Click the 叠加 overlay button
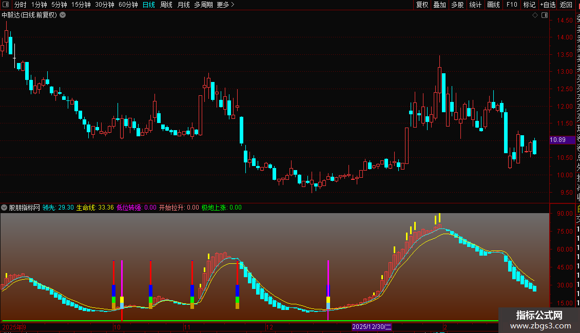The image size is (580, 333). (440, 5)
